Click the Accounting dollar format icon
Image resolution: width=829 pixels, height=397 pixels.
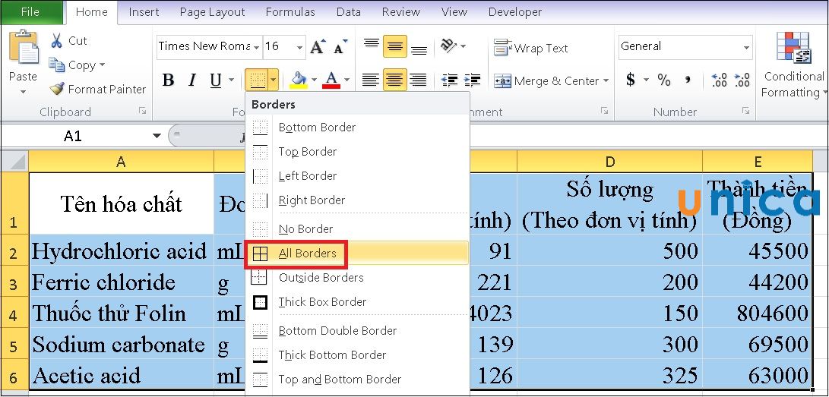click(631, 80)
